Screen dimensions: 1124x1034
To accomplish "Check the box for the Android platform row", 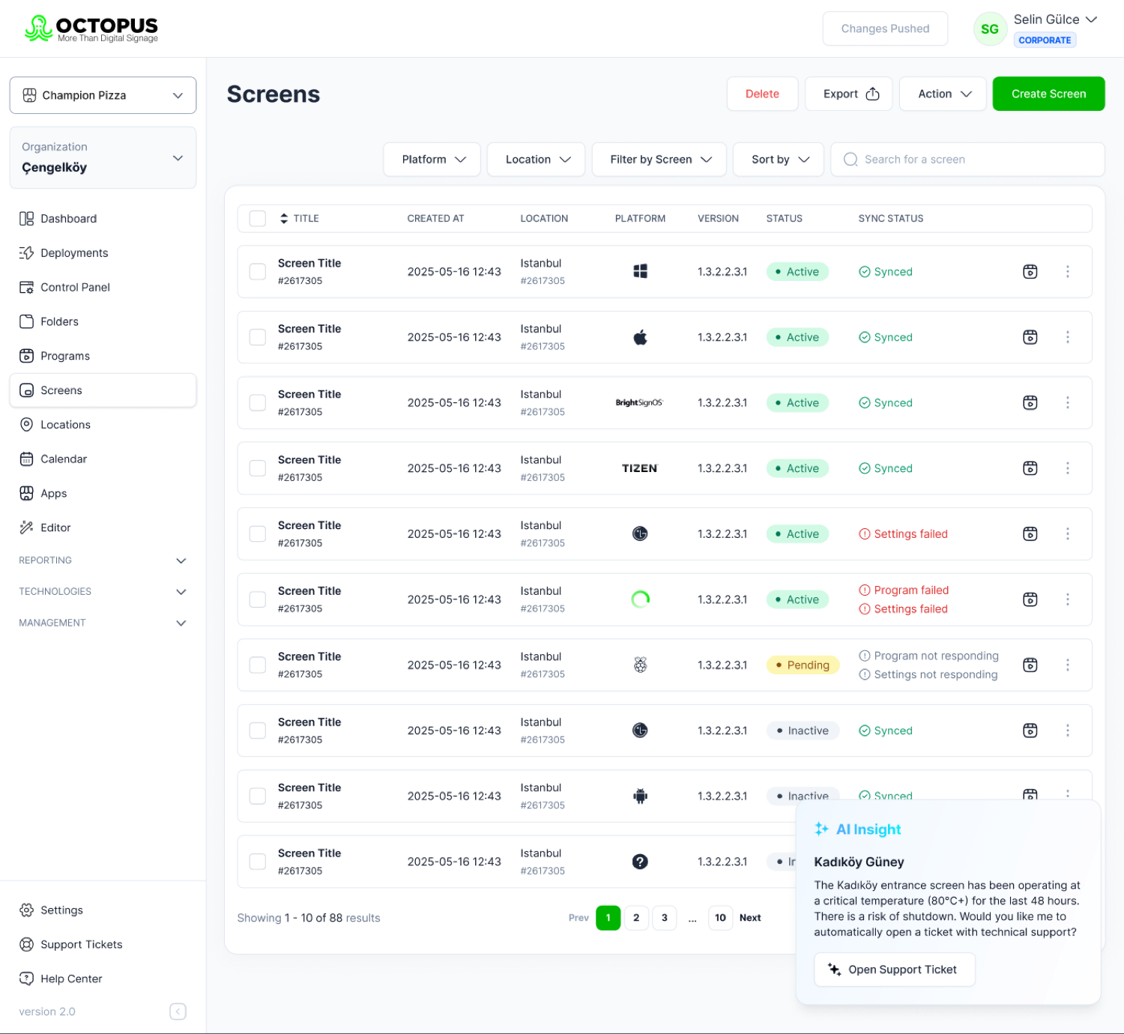I will coord(258,796).
